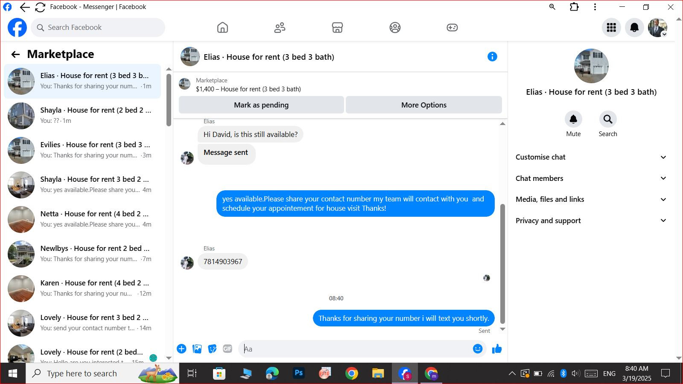683x384 pixels.
Task: Open the Marketplace storefront icon in top navigation
Action: click(337, 28)
